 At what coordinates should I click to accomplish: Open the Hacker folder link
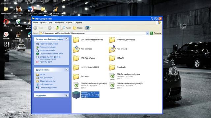pyautogui.click(x=43, y=74)
